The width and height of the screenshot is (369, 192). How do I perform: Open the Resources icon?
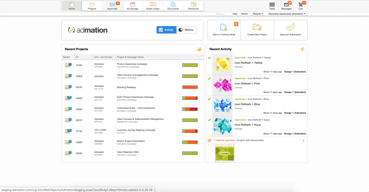tap(193, 5)
